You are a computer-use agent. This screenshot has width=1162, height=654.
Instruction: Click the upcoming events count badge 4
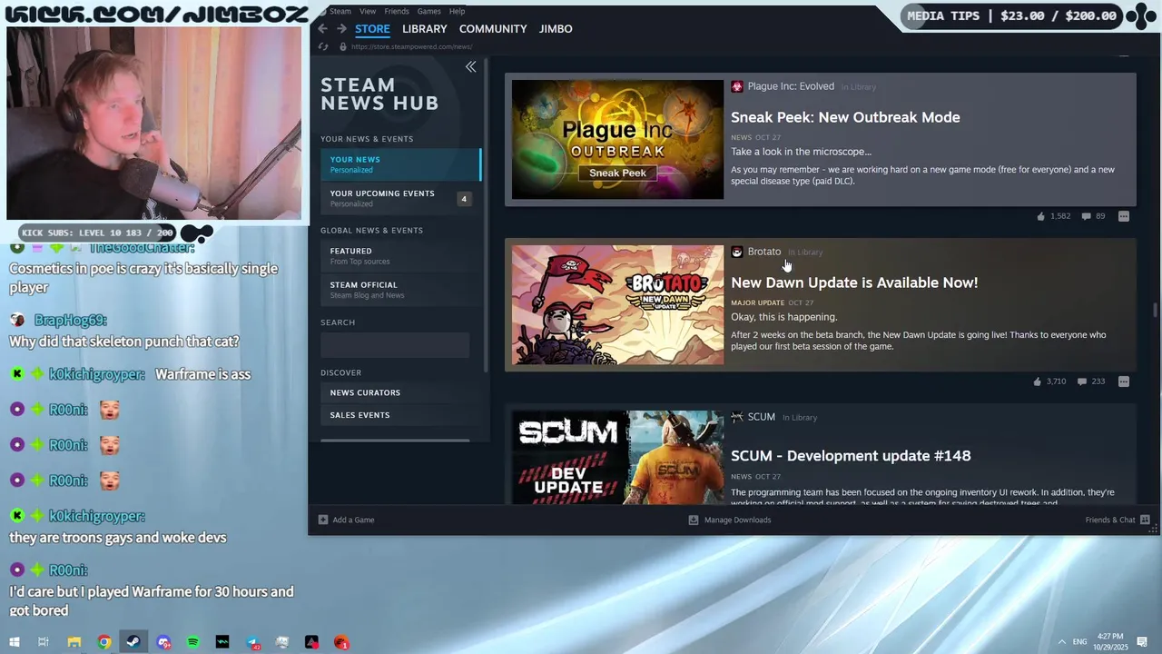tap(464, 199)
